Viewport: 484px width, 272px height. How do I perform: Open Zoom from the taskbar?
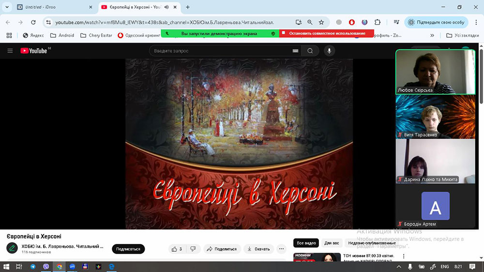[72, 267]
